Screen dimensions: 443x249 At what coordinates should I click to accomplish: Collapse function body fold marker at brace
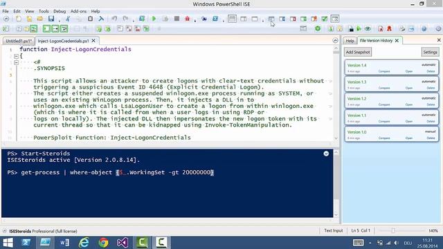coord(16,56)
